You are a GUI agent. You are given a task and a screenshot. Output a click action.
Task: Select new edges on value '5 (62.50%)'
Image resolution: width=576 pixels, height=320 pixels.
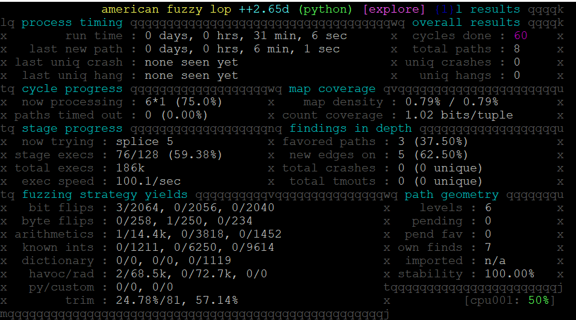[x=433, y=155]
